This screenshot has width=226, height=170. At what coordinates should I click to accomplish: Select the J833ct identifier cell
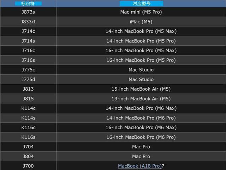coord(28,22)
